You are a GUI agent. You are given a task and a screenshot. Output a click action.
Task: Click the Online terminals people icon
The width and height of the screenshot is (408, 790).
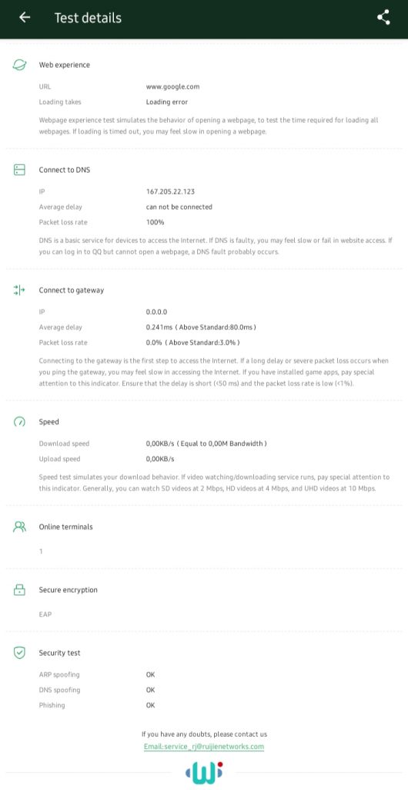[x=19, y=526]
